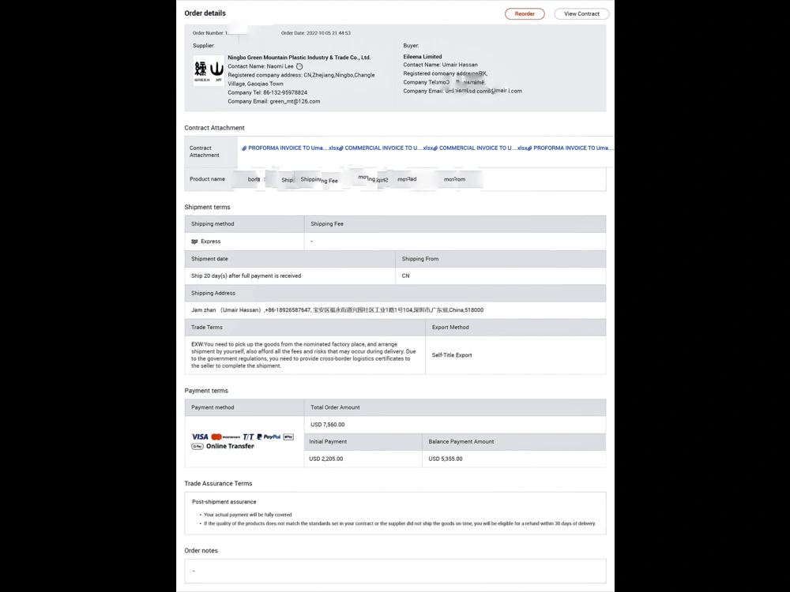
Task: Click the buyer name Eileena Limited
Action: pos(422,57)
